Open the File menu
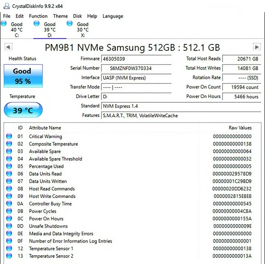The width and height of the screenshot is (265, 264). click(6, 16)
